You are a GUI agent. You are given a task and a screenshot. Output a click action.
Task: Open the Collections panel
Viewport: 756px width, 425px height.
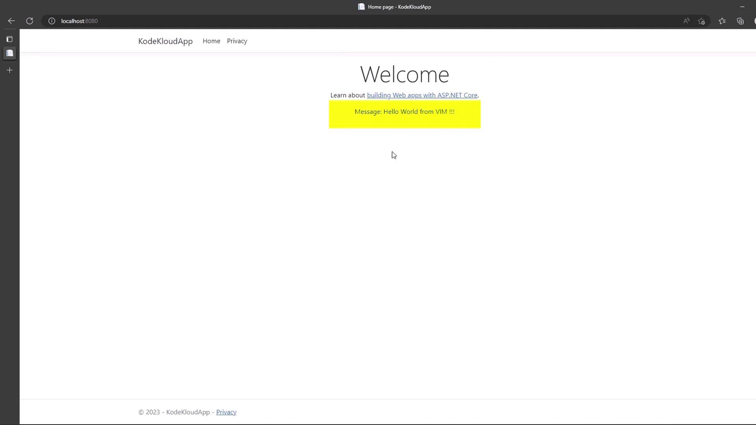click(740, 21)
